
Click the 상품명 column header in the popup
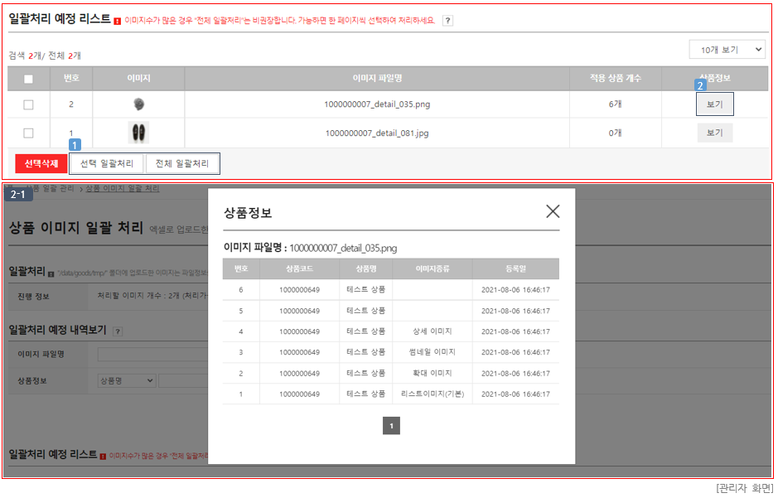click(365, 268)
